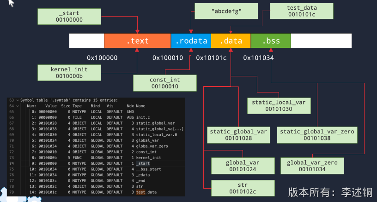Click the kernel_init 0010000b label box
Screen dimensions: 377x202
click(69, 72)
